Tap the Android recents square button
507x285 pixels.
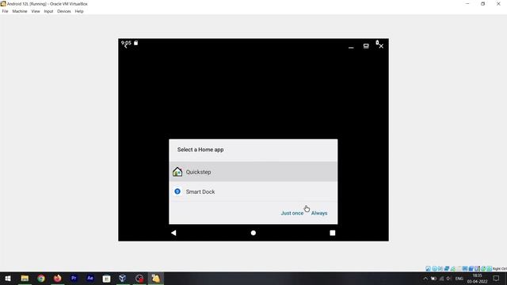coord(333,233)
